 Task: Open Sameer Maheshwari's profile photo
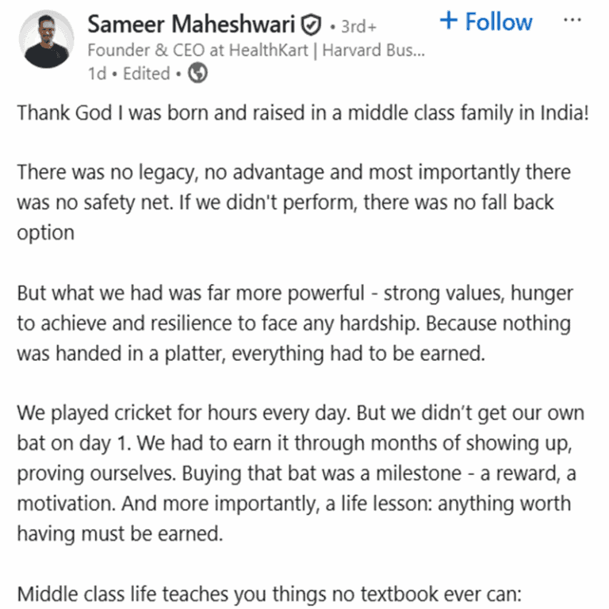47,39
